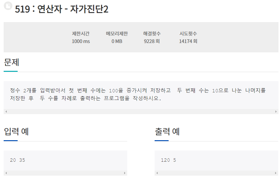This screenshot has height=185, width=280.
Task: Click the '해결횟수' label
Action: point(152,33)
